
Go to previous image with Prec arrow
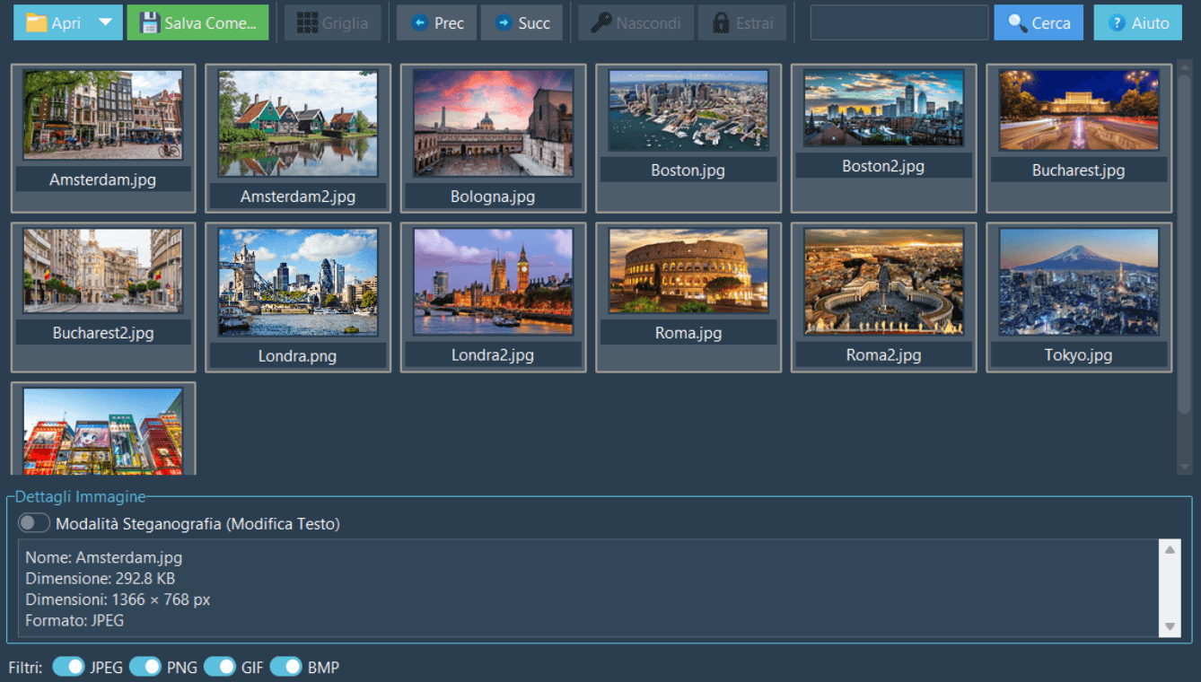tap(419, 23)
